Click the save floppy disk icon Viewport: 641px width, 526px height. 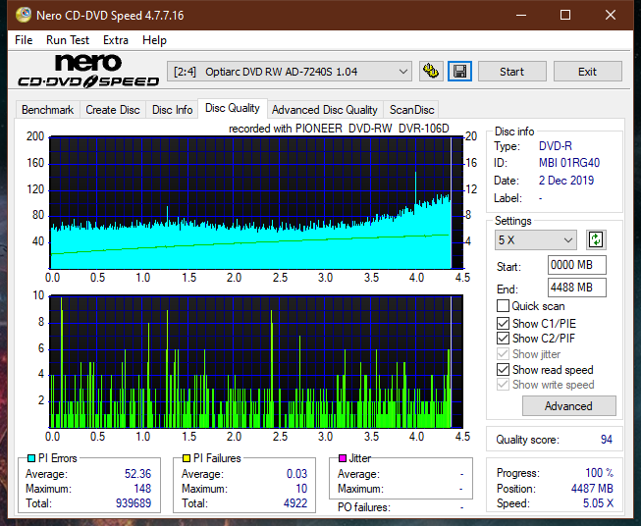(x=460, y=72)
